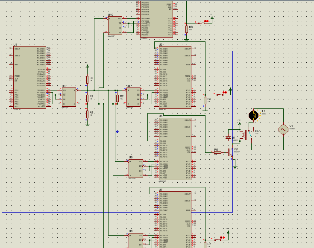Select the lamp L1

253,116
